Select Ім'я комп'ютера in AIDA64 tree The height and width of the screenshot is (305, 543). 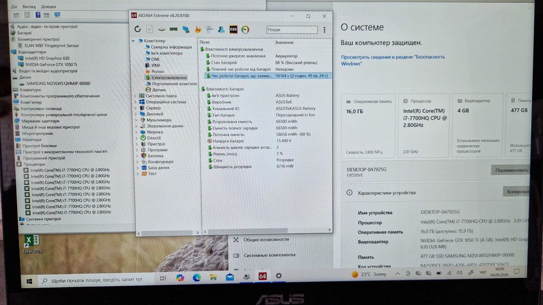click(x=167, y=53)
